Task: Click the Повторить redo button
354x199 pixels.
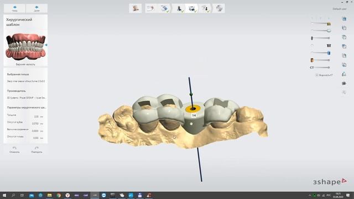Action: (x=37, y=150)
